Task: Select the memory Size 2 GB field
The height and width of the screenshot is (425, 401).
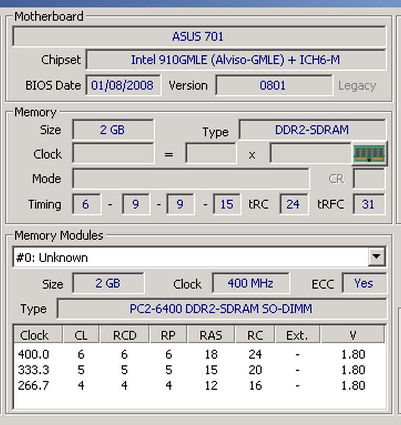Action: click(113, 129)
